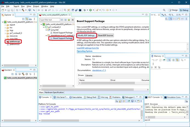
Task: Click the delete X icon beside filter box
Action: pos(73,20)
